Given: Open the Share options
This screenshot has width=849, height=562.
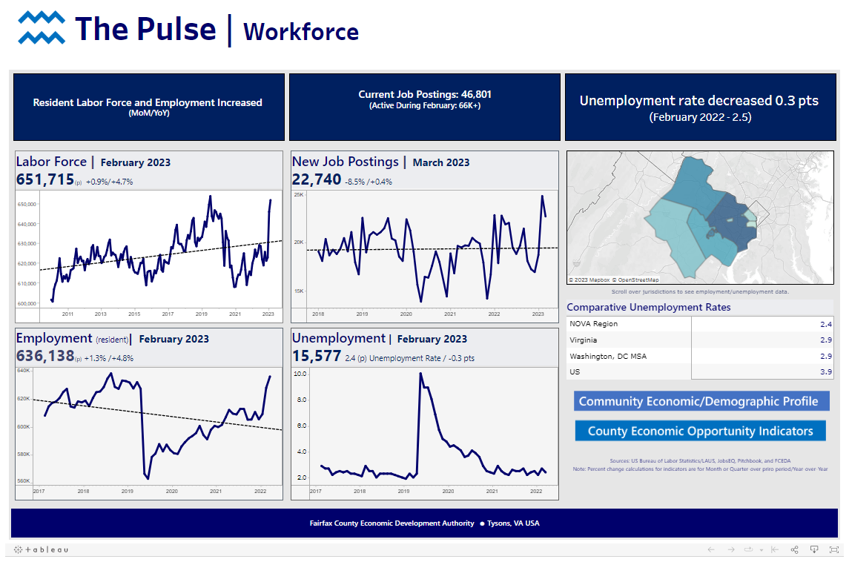Looking at the screenshot, I should point(794,549).
